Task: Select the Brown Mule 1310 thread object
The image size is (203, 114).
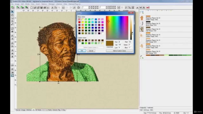Action: coord(166,24)
